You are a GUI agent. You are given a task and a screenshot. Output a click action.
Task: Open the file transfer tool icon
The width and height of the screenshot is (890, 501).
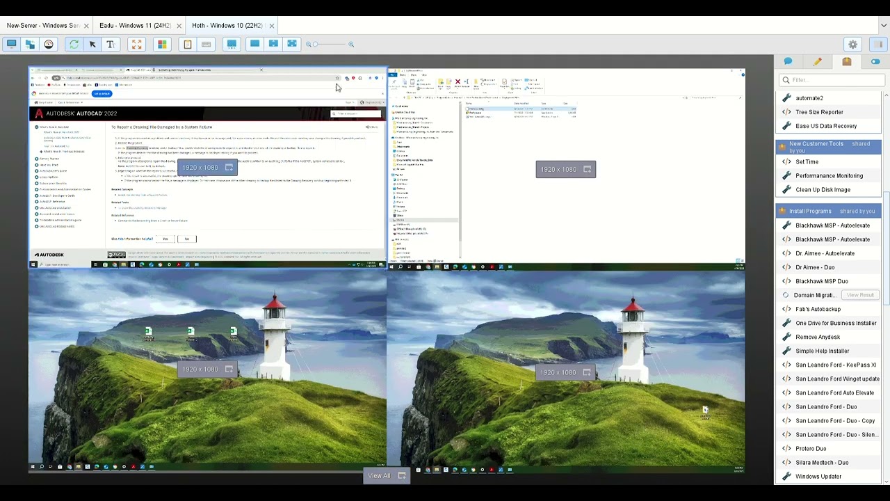coord(30,44)
